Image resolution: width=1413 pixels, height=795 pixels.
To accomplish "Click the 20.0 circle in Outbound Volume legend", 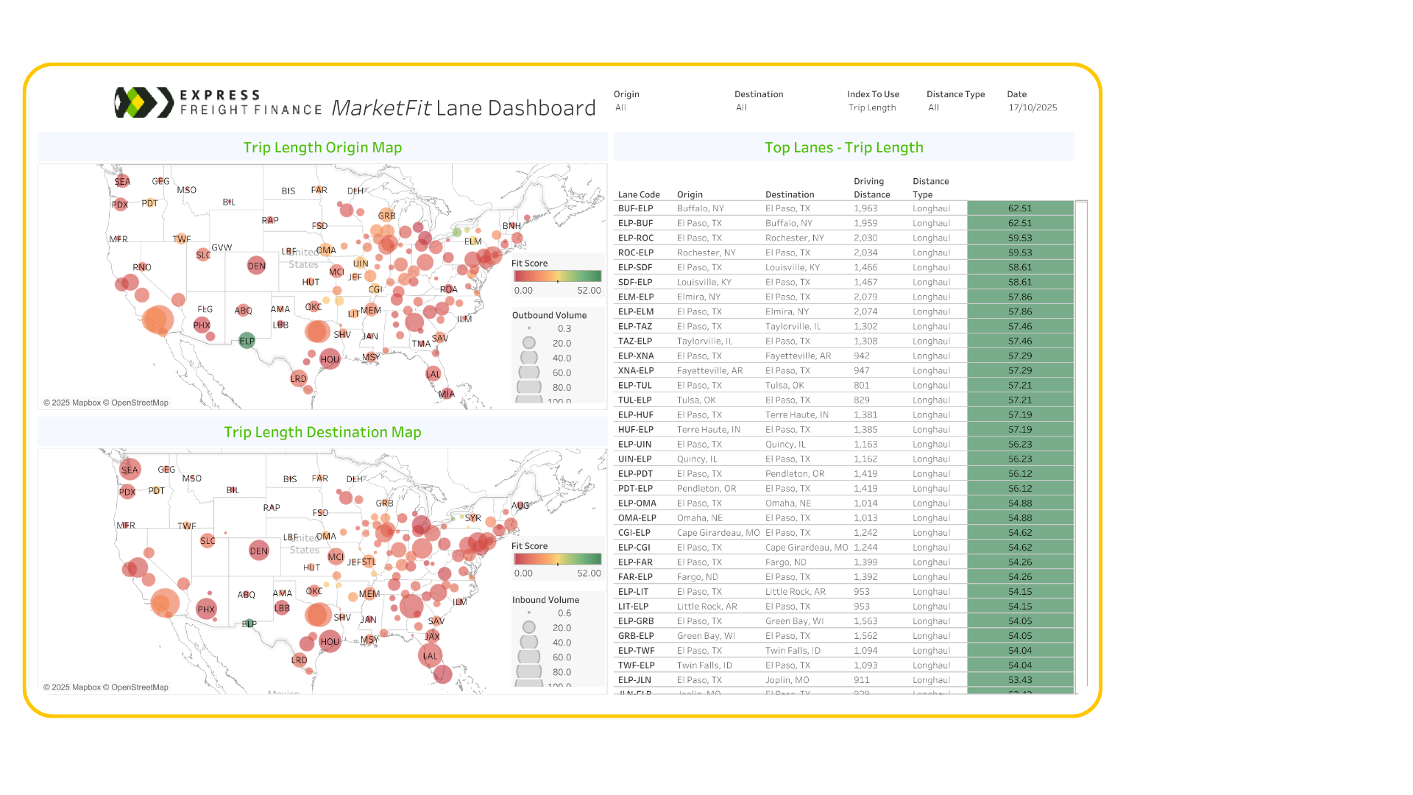I will (x=529, y=343).
